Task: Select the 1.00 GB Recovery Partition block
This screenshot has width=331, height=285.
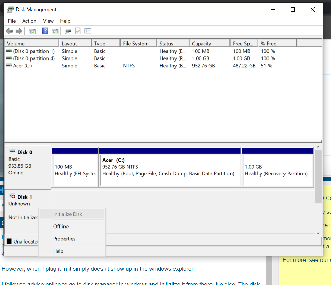Action: point(277,170)
